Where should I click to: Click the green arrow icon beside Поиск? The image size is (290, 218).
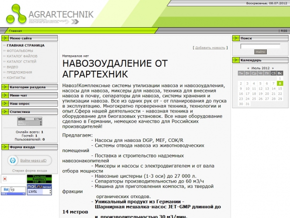(x=236, y=38)
